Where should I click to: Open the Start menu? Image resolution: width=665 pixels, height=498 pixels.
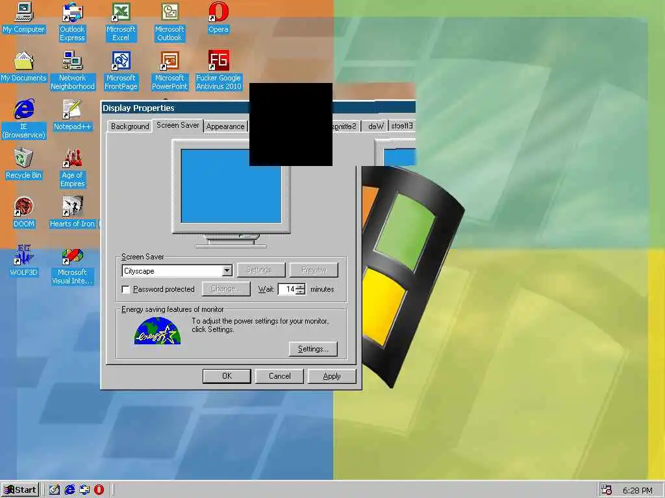point(20,490)
